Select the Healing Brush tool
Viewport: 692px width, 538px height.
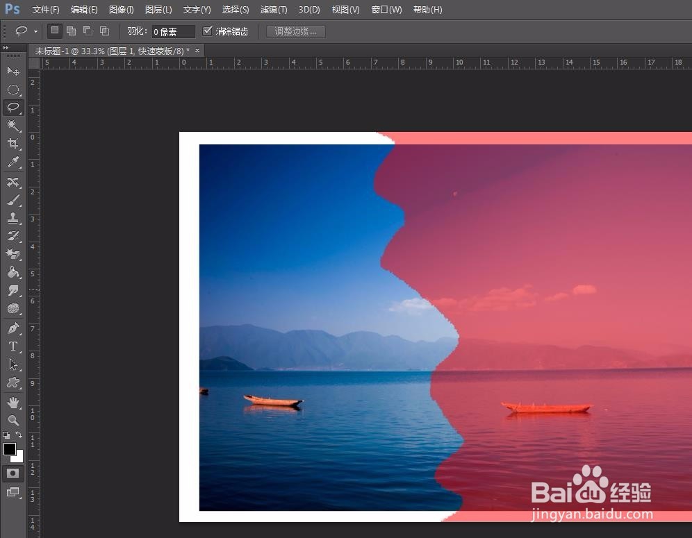click(13, 182)
